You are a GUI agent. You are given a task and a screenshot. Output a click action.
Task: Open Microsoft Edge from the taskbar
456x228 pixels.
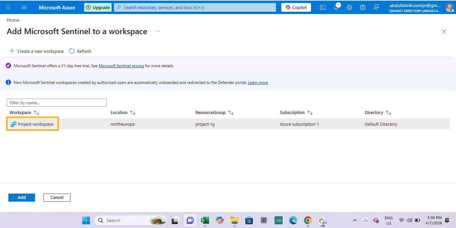click(x=293, y=220)
